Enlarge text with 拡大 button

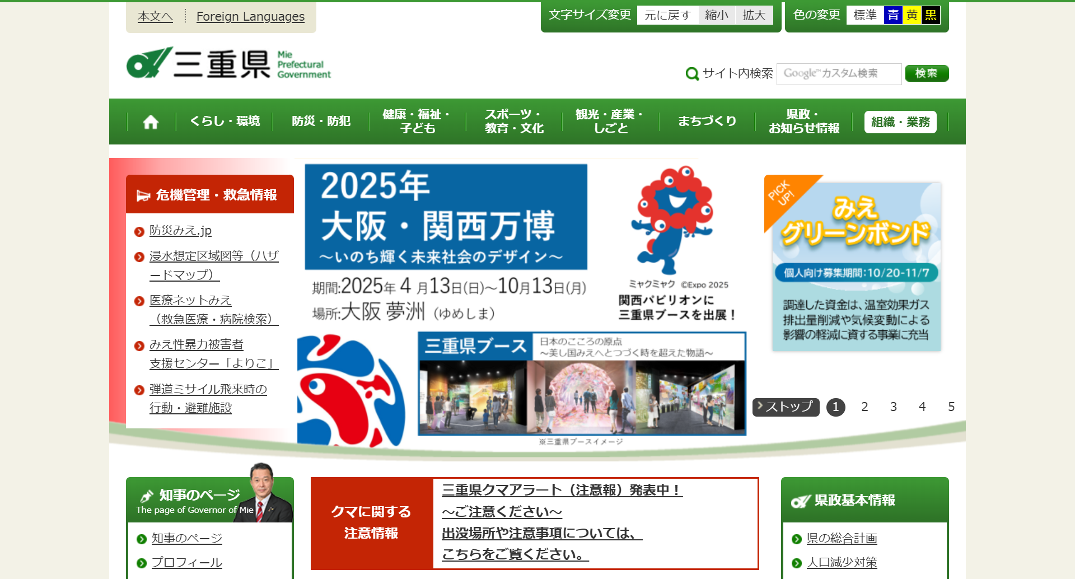[x=754, y=15]
